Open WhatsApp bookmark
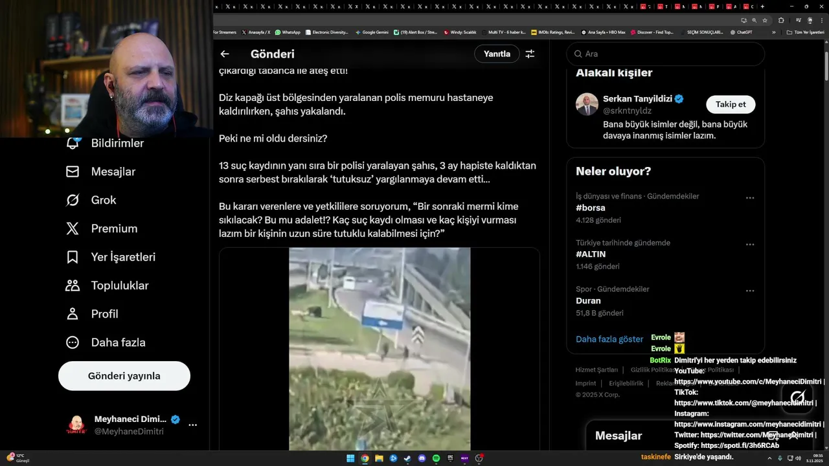The image size is (829, 466). 288,32
